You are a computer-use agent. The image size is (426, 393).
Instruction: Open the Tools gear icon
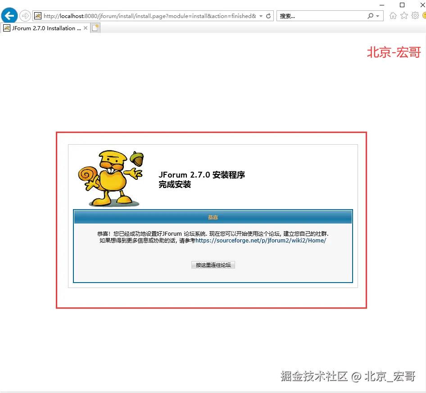pos(415,15)
